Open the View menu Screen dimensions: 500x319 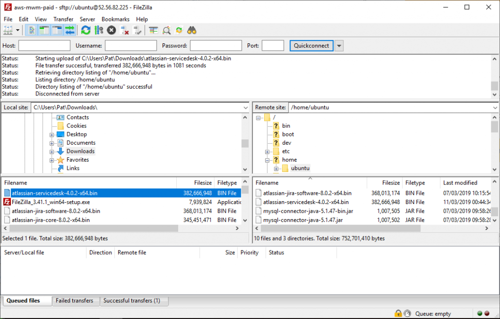[x=41, y=19]
